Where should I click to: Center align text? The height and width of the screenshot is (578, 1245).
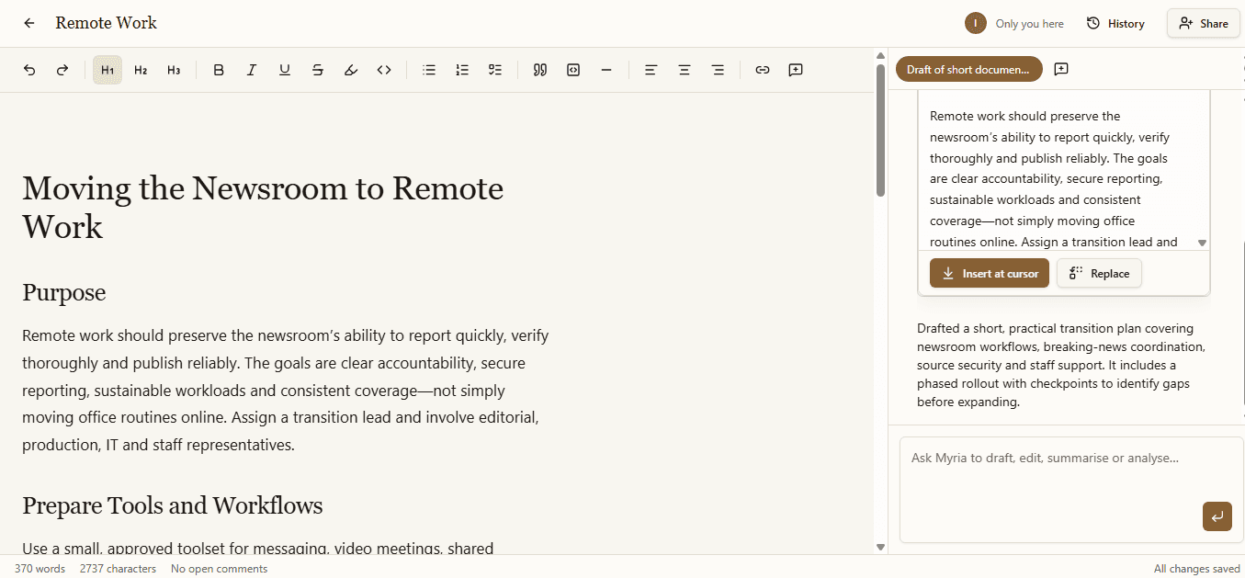[685, 70]
